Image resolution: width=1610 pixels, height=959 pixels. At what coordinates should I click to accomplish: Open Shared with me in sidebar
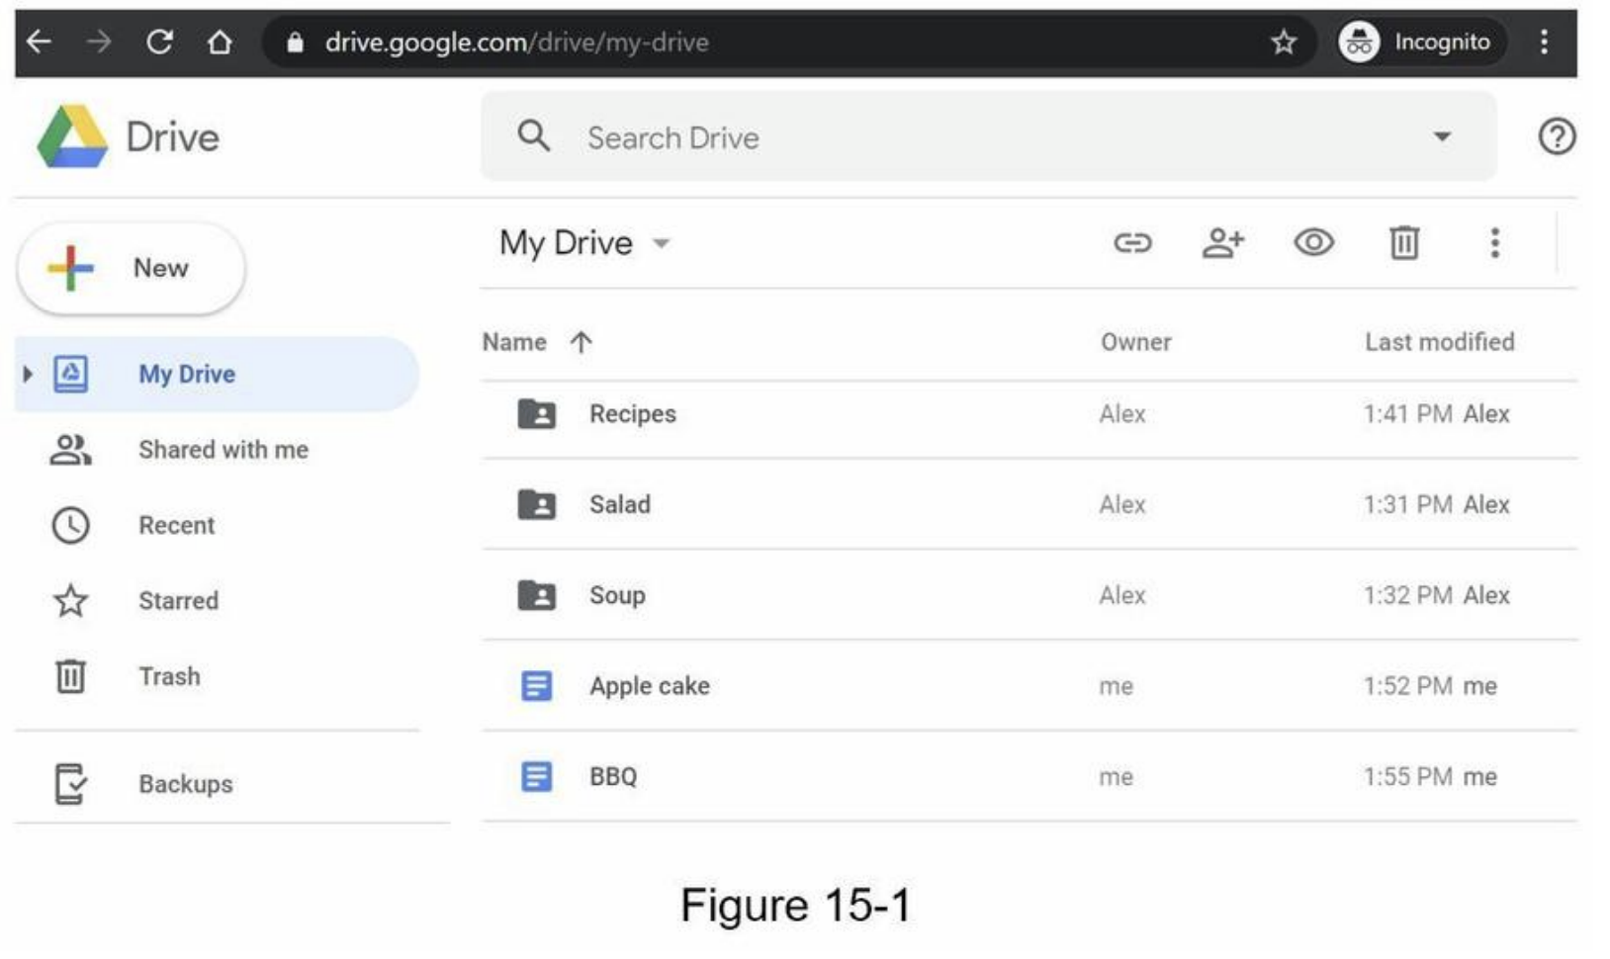coord(222,450)
